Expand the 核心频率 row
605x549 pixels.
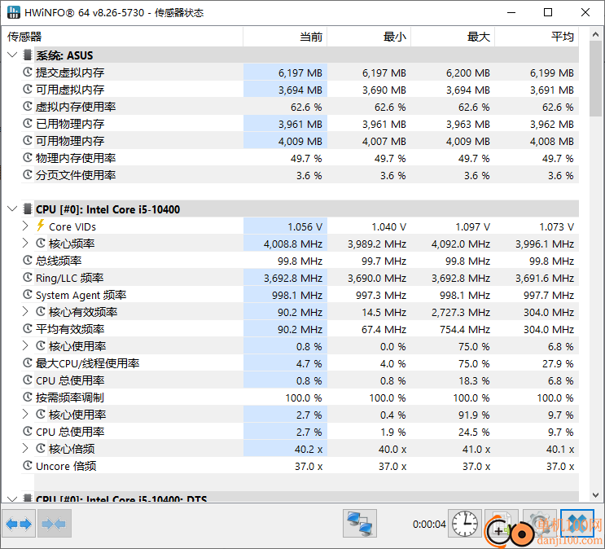pos(25,244)
